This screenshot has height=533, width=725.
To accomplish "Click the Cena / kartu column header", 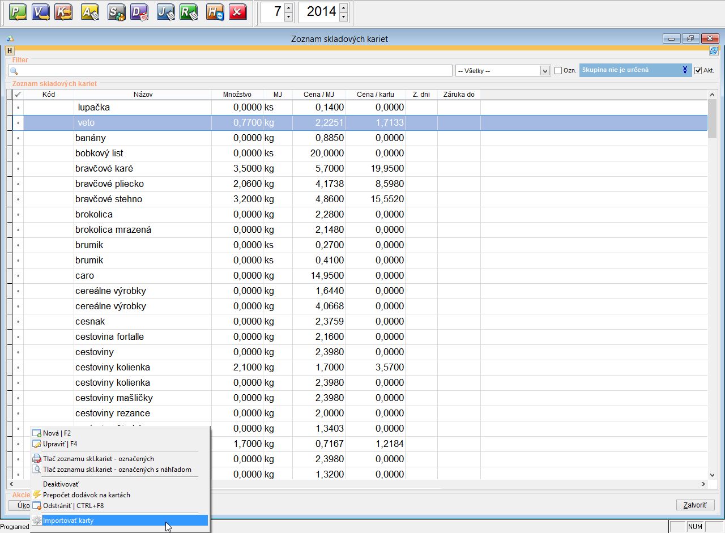I will point(375,95).
